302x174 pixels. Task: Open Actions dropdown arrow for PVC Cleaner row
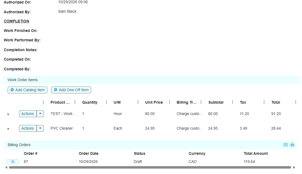40,128
